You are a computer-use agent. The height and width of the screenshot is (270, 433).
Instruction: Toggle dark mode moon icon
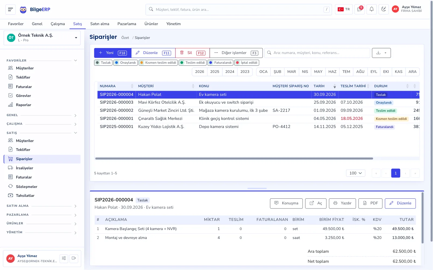[383, 9]
